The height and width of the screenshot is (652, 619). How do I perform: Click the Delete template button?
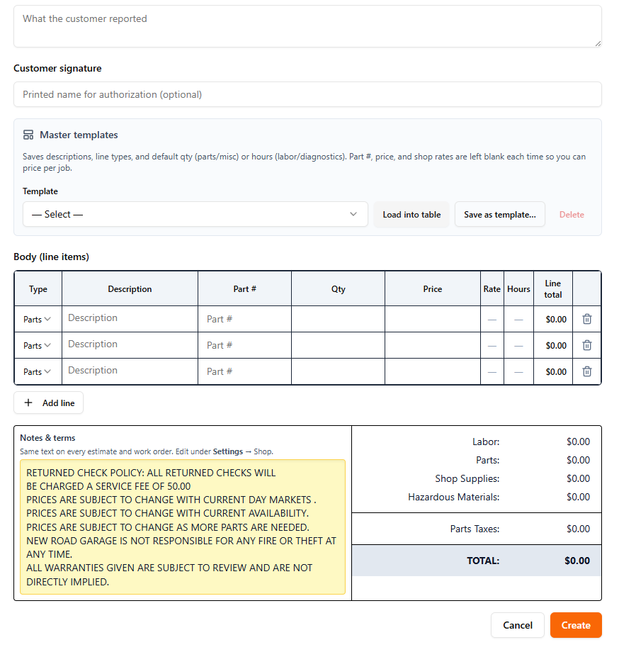pos(572,214)
